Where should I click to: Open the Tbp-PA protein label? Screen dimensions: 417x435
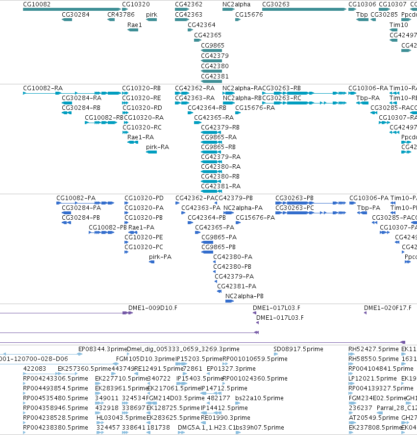(x=369, y=208)
